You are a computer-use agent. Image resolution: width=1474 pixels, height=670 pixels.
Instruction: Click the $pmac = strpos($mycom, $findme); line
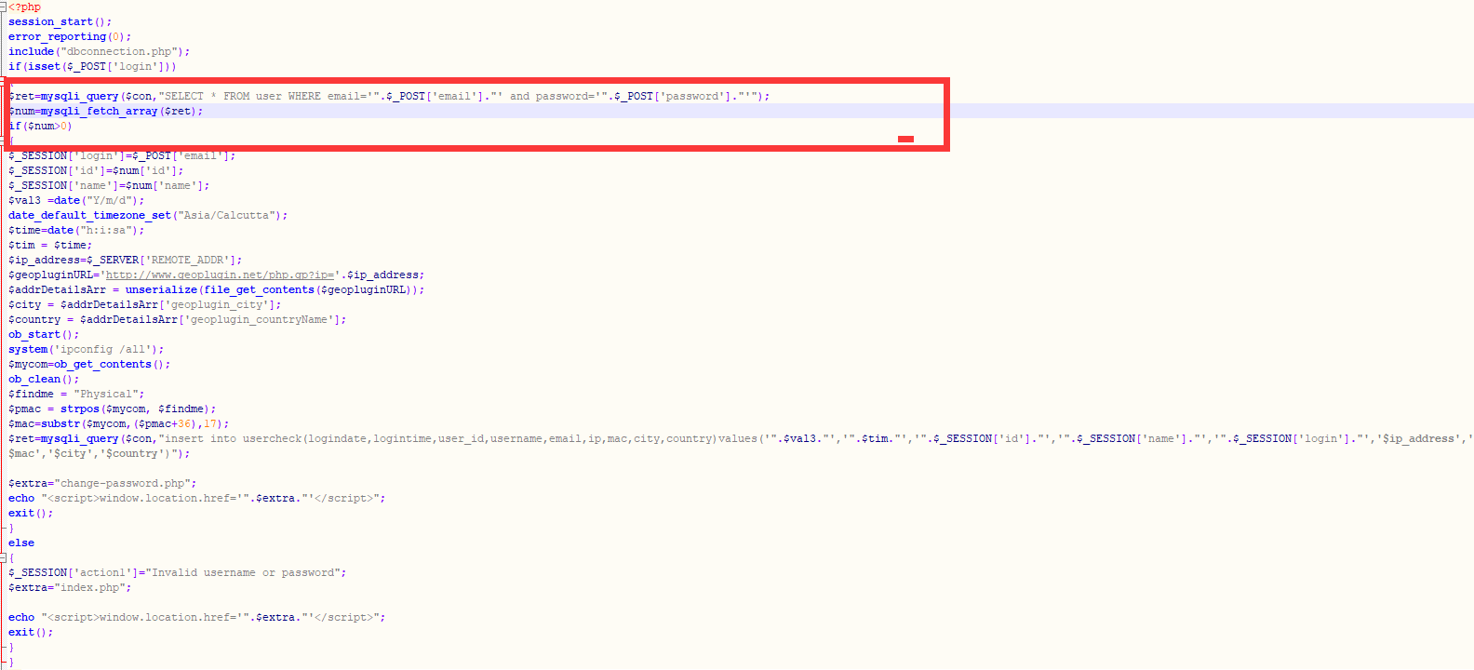tap(113, 409)
